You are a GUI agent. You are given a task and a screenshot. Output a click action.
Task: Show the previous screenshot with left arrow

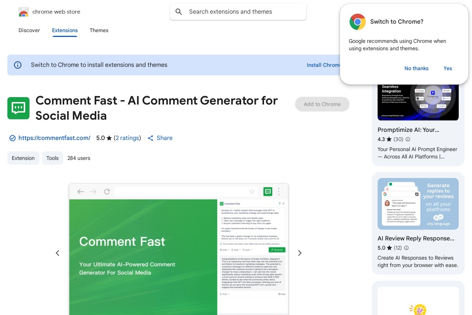coord(58,253)
